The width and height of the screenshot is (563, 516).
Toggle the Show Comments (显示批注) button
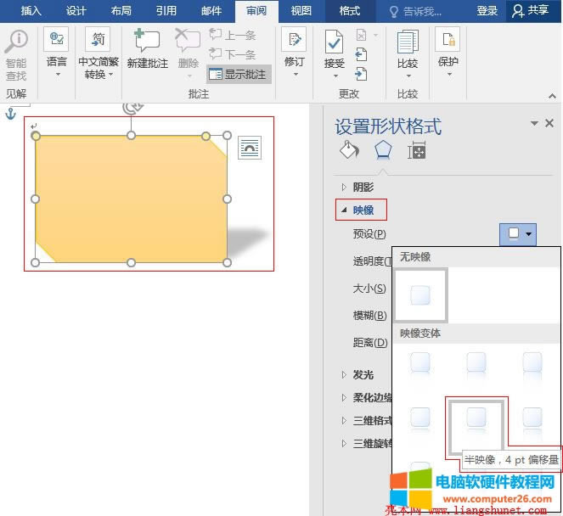pyautogui.click(x=238, y=75)
